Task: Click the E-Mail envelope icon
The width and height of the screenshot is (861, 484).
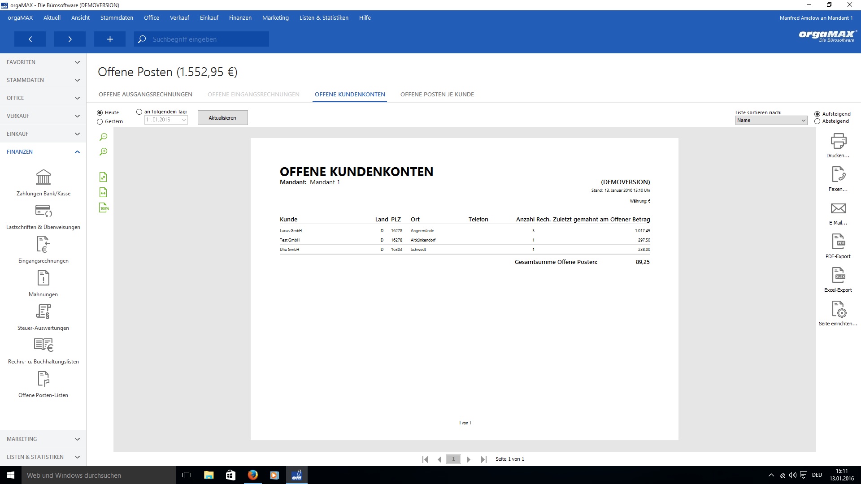Action: point(838,208)
